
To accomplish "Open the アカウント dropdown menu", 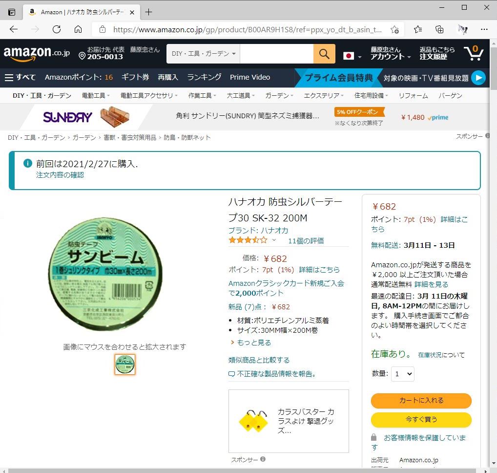I will coord(391,53).
